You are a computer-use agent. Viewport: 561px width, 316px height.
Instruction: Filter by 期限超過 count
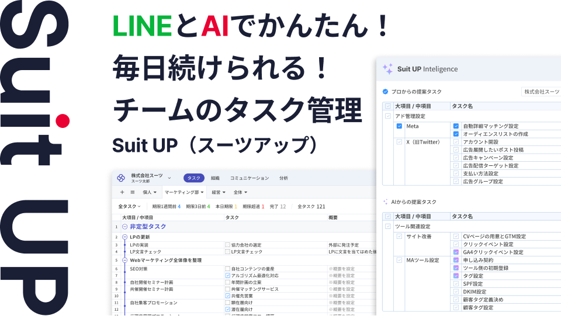[x=253, y=207]
